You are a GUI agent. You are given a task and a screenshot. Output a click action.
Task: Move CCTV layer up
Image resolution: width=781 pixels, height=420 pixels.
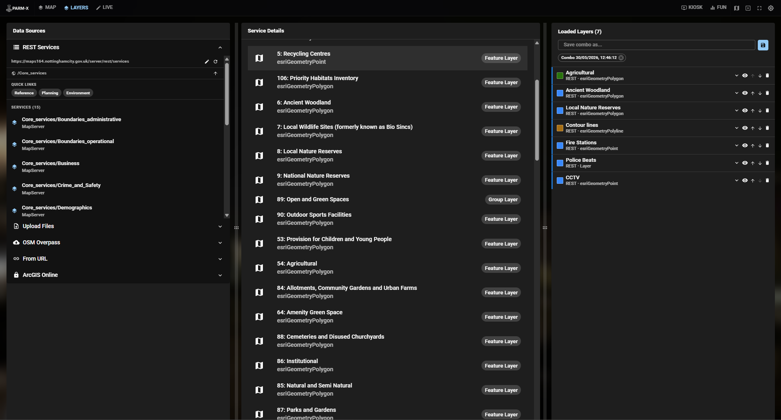[x=753, y=181]
